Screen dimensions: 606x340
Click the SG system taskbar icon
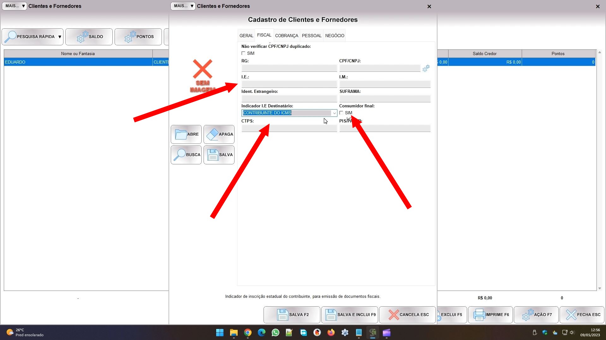[x=373, y=333]
